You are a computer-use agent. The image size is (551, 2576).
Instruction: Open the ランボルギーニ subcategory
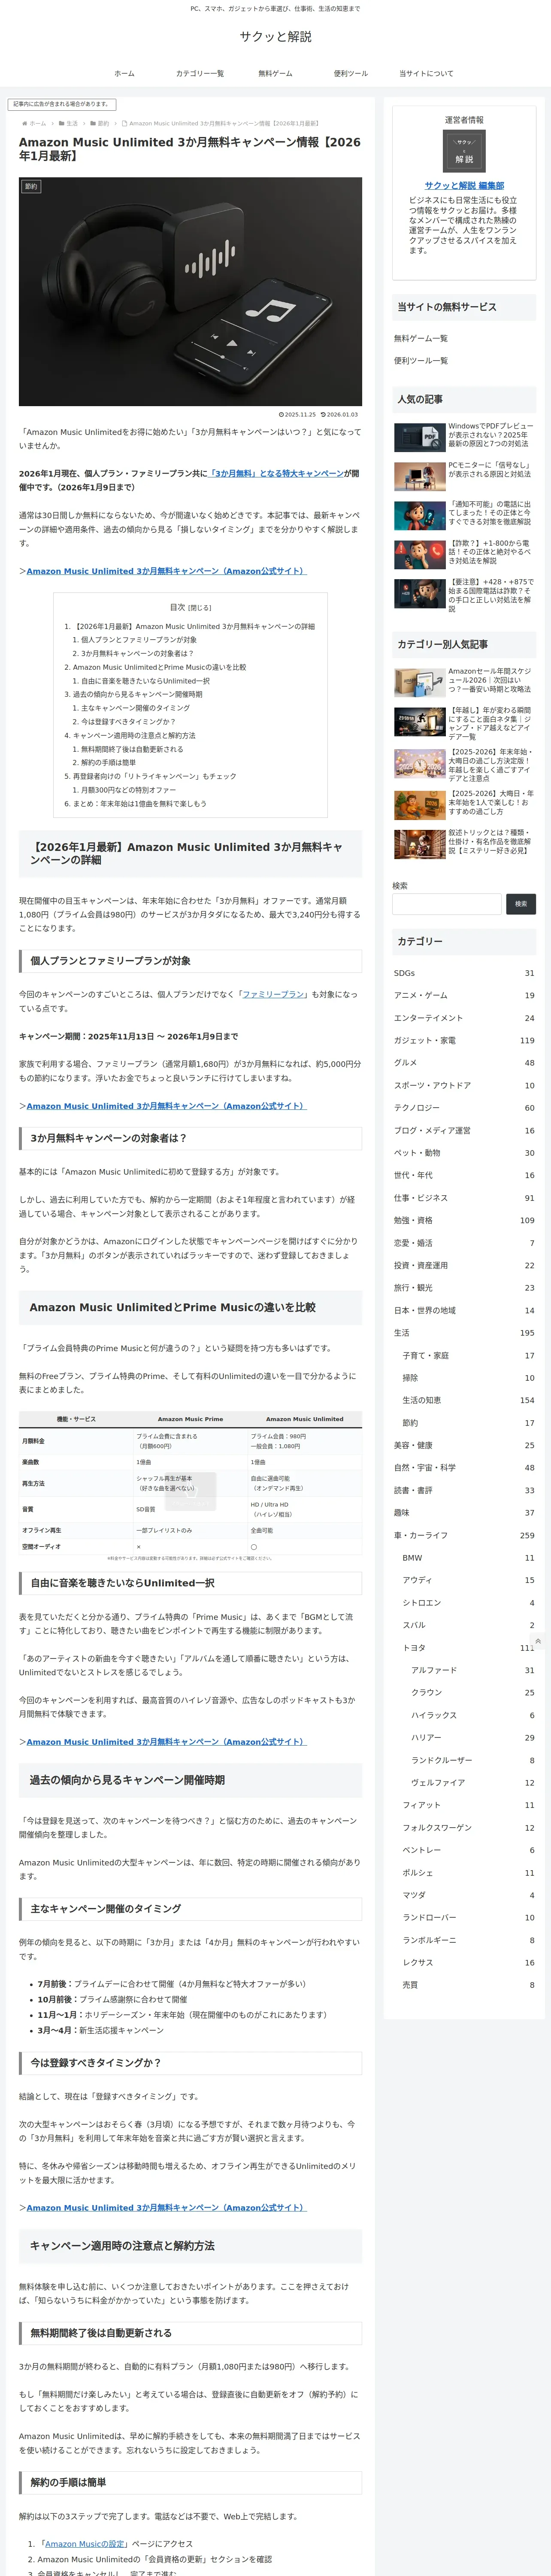pyautogui.click(x=468, y=1940)
